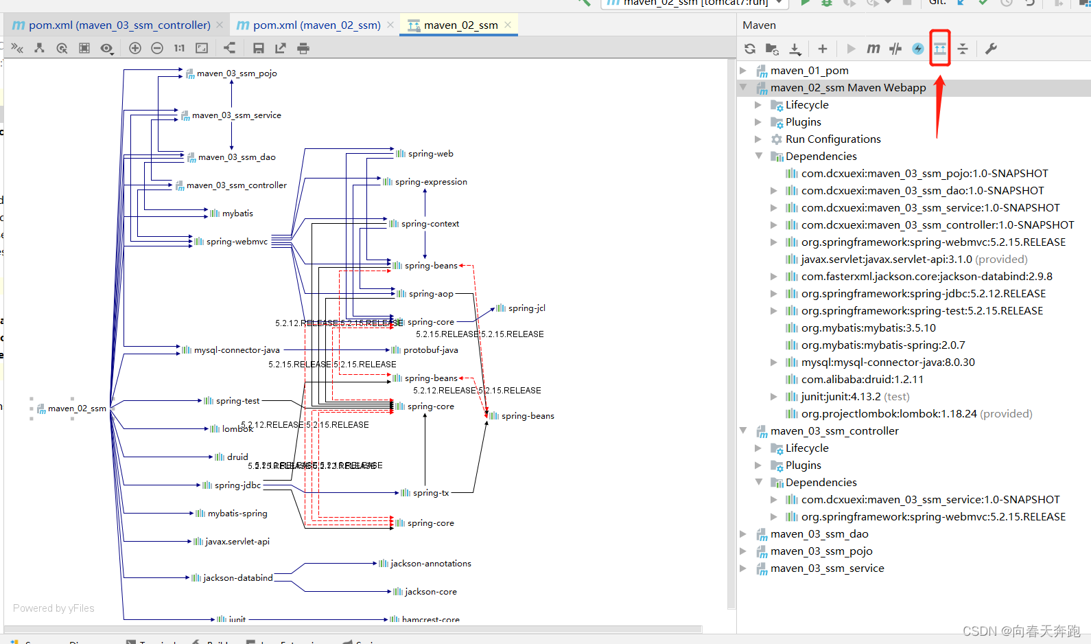This screenshot has width=1091, height=644.
Task: Select jackson-databind node in diagram
Action: pyautogui.click(x=232, y=578)
